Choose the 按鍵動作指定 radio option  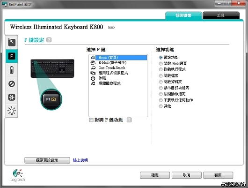tap(160, 94)
